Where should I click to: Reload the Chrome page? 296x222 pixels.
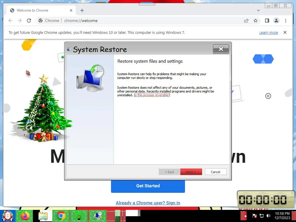click(29, 21)
